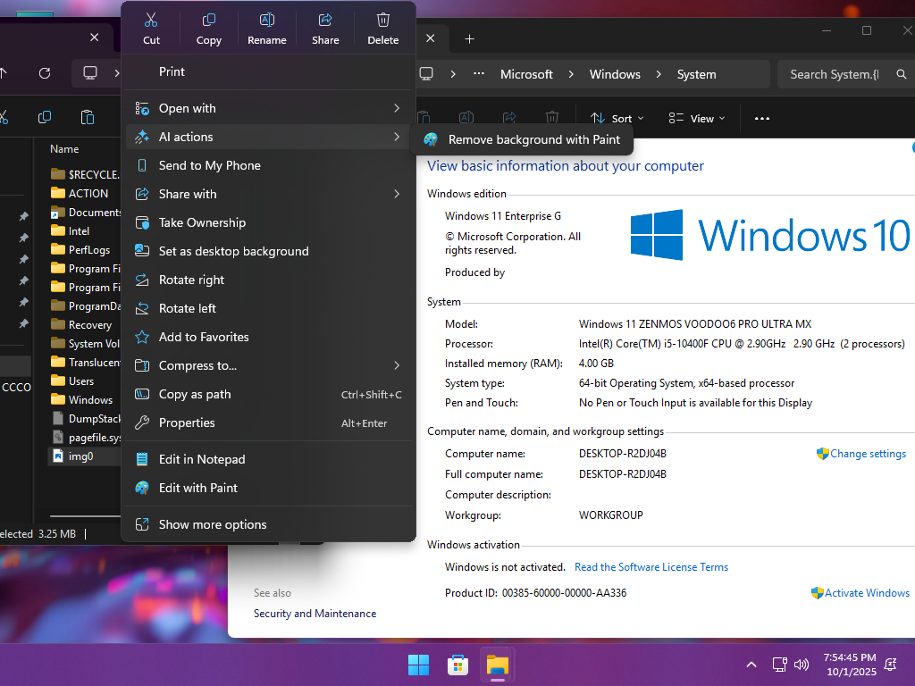Viewport: 915px width, 686px height.
Task: Choose Copy as path
Action: (268, 394)
